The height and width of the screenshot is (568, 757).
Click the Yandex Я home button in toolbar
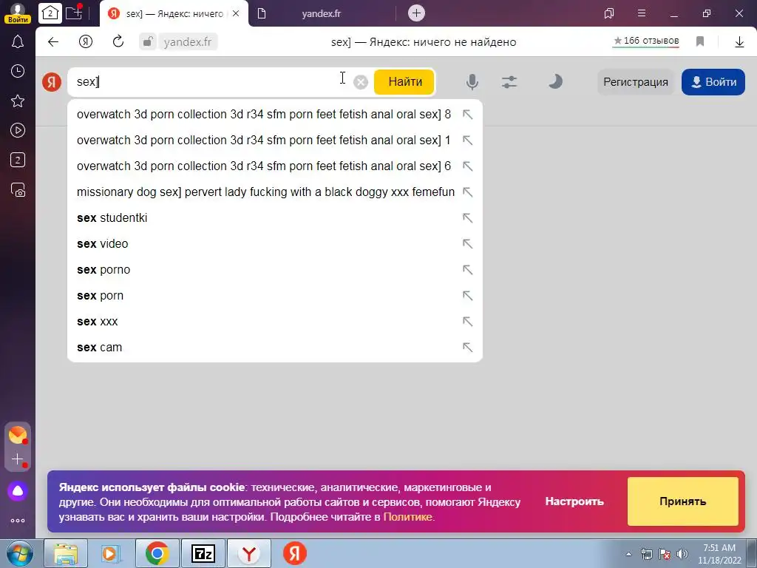click(x=86, y=42)
